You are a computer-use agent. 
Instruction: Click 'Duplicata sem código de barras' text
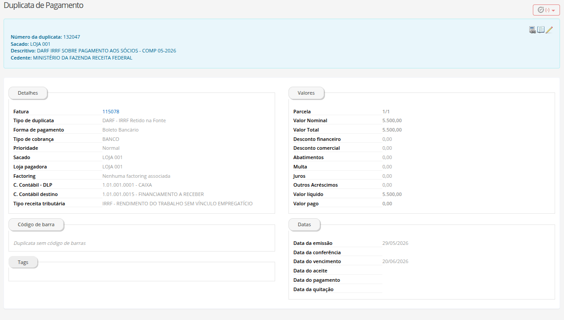click(x=49, y=243)
